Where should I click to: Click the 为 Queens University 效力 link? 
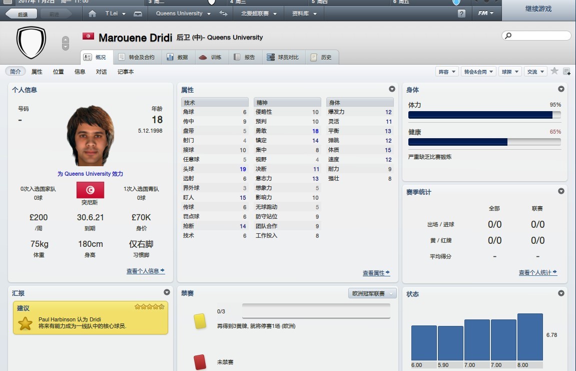(91, 174)
